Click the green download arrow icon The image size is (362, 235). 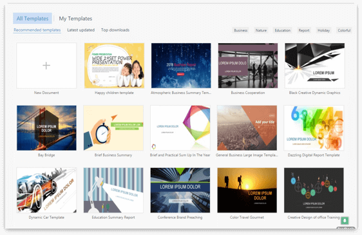pyautogui.click(x=345, y=221)
